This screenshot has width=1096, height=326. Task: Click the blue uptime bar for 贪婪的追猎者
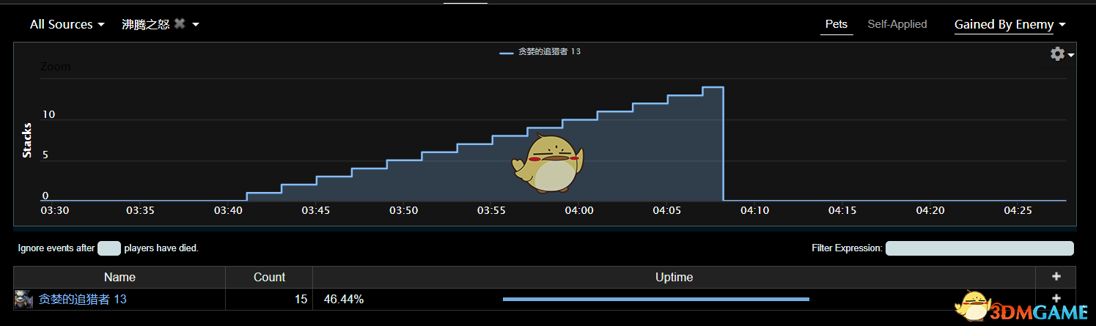click(655, 299)
